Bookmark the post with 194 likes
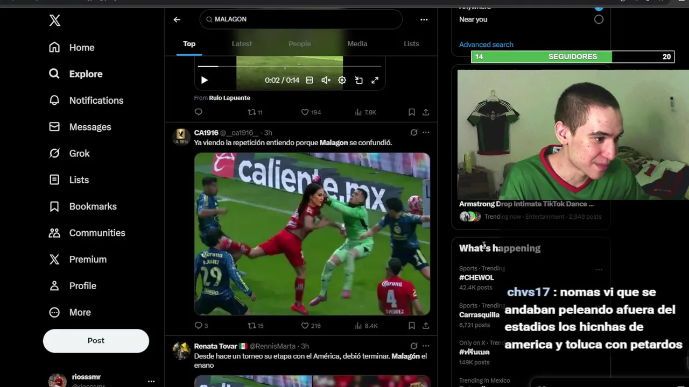This screenshot has width=689, height=387. coord(411,112)
